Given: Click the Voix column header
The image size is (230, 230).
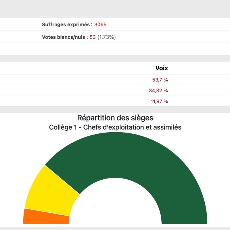Looking at the screenshot, I should tap(162, 68).
